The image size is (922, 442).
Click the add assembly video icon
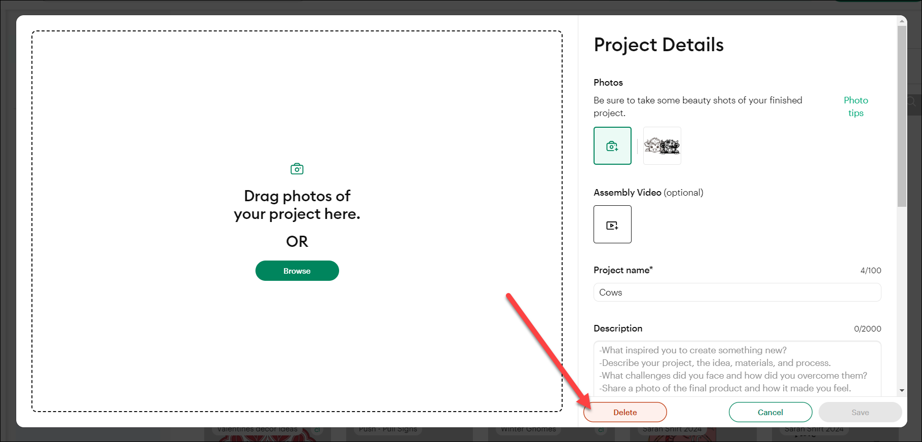coord(612,225)
